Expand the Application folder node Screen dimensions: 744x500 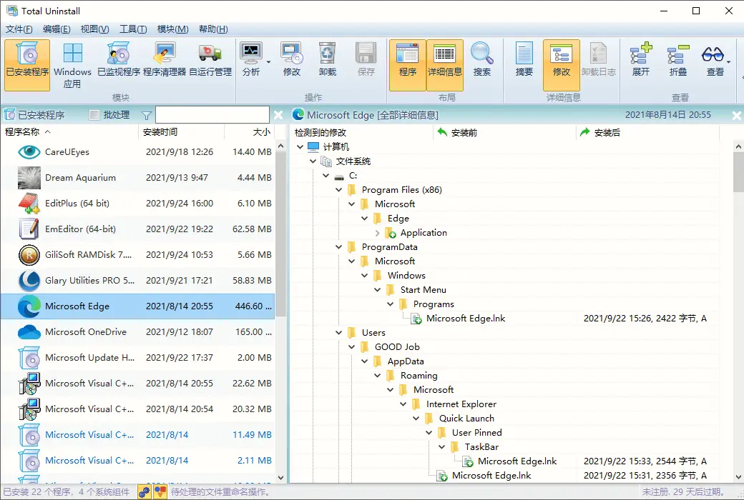pos(377,233)
